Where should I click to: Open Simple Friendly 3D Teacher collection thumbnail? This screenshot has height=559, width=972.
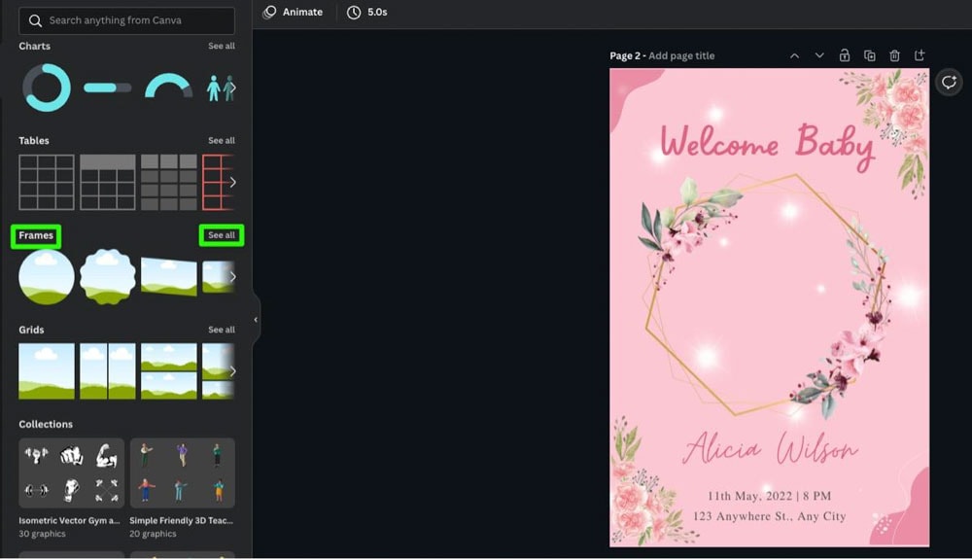(183, 472)
